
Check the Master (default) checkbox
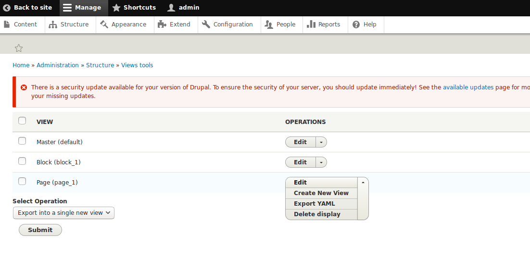22,141
